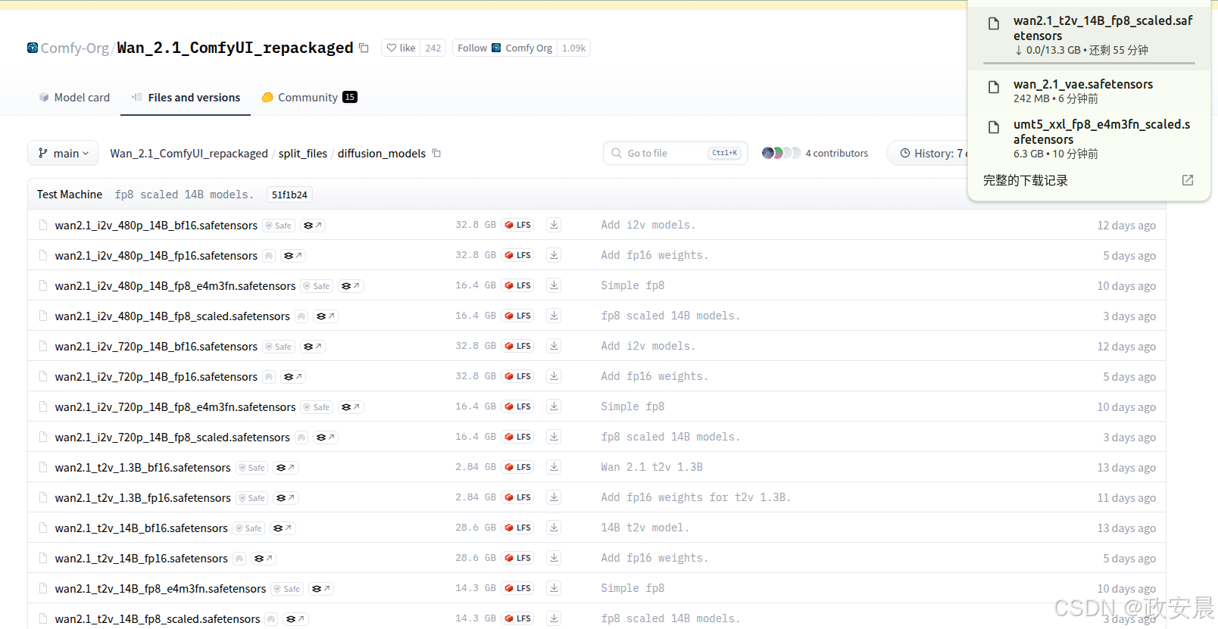
Task: Click Safe badge on wan2.1_i2v_720p_14B_bf16
Action: pyautogui.click(x=279, y=347)
